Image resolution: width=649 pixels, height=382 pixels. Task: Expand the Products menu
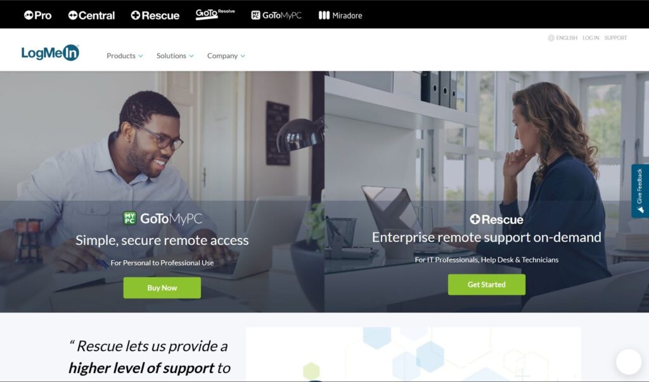click(125, 56)
